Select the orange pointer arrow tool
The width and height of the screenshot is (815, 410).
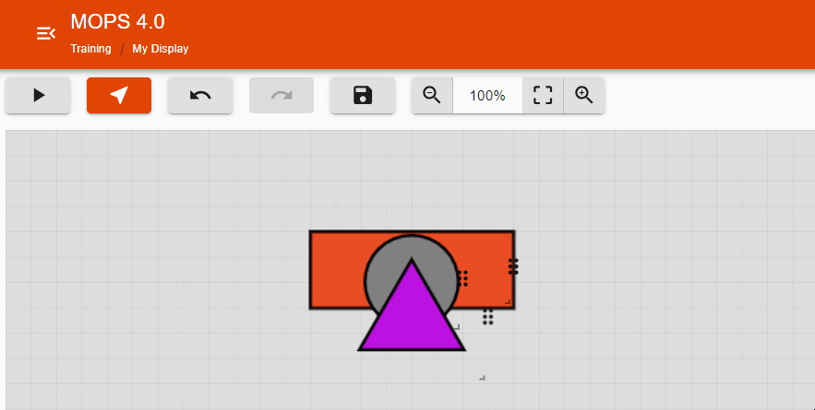(x=119, y=95)
